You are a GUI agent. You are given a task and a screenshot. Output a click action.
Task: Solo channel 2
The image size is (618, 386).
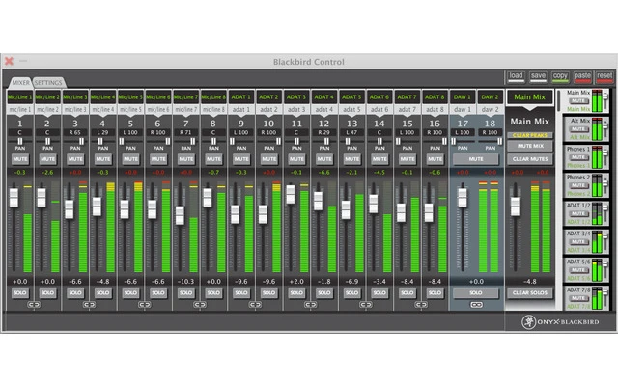pyautogui.click(x=47, y=293)
